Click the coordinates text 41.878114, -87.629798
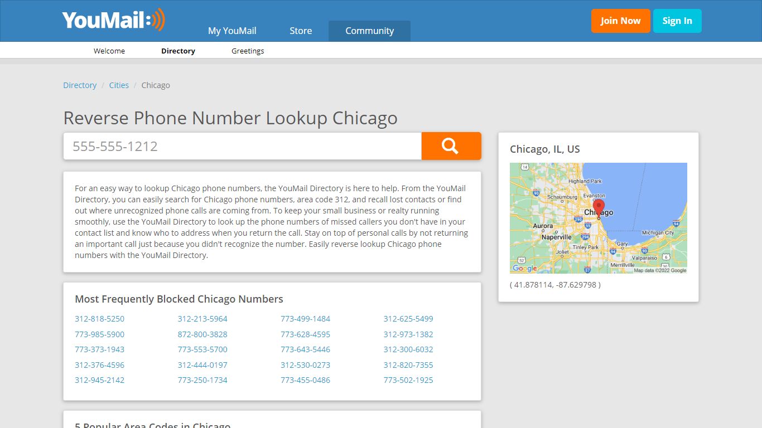The image size is (762, 428). click(x=555, y=285)
